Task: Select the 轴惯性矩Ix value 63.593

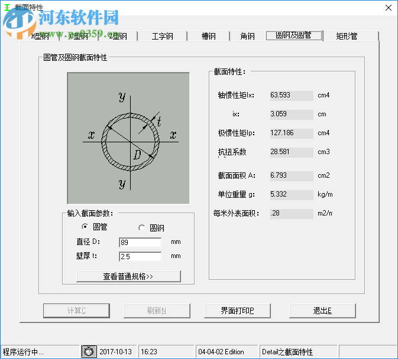Action: tap(292, 95)
